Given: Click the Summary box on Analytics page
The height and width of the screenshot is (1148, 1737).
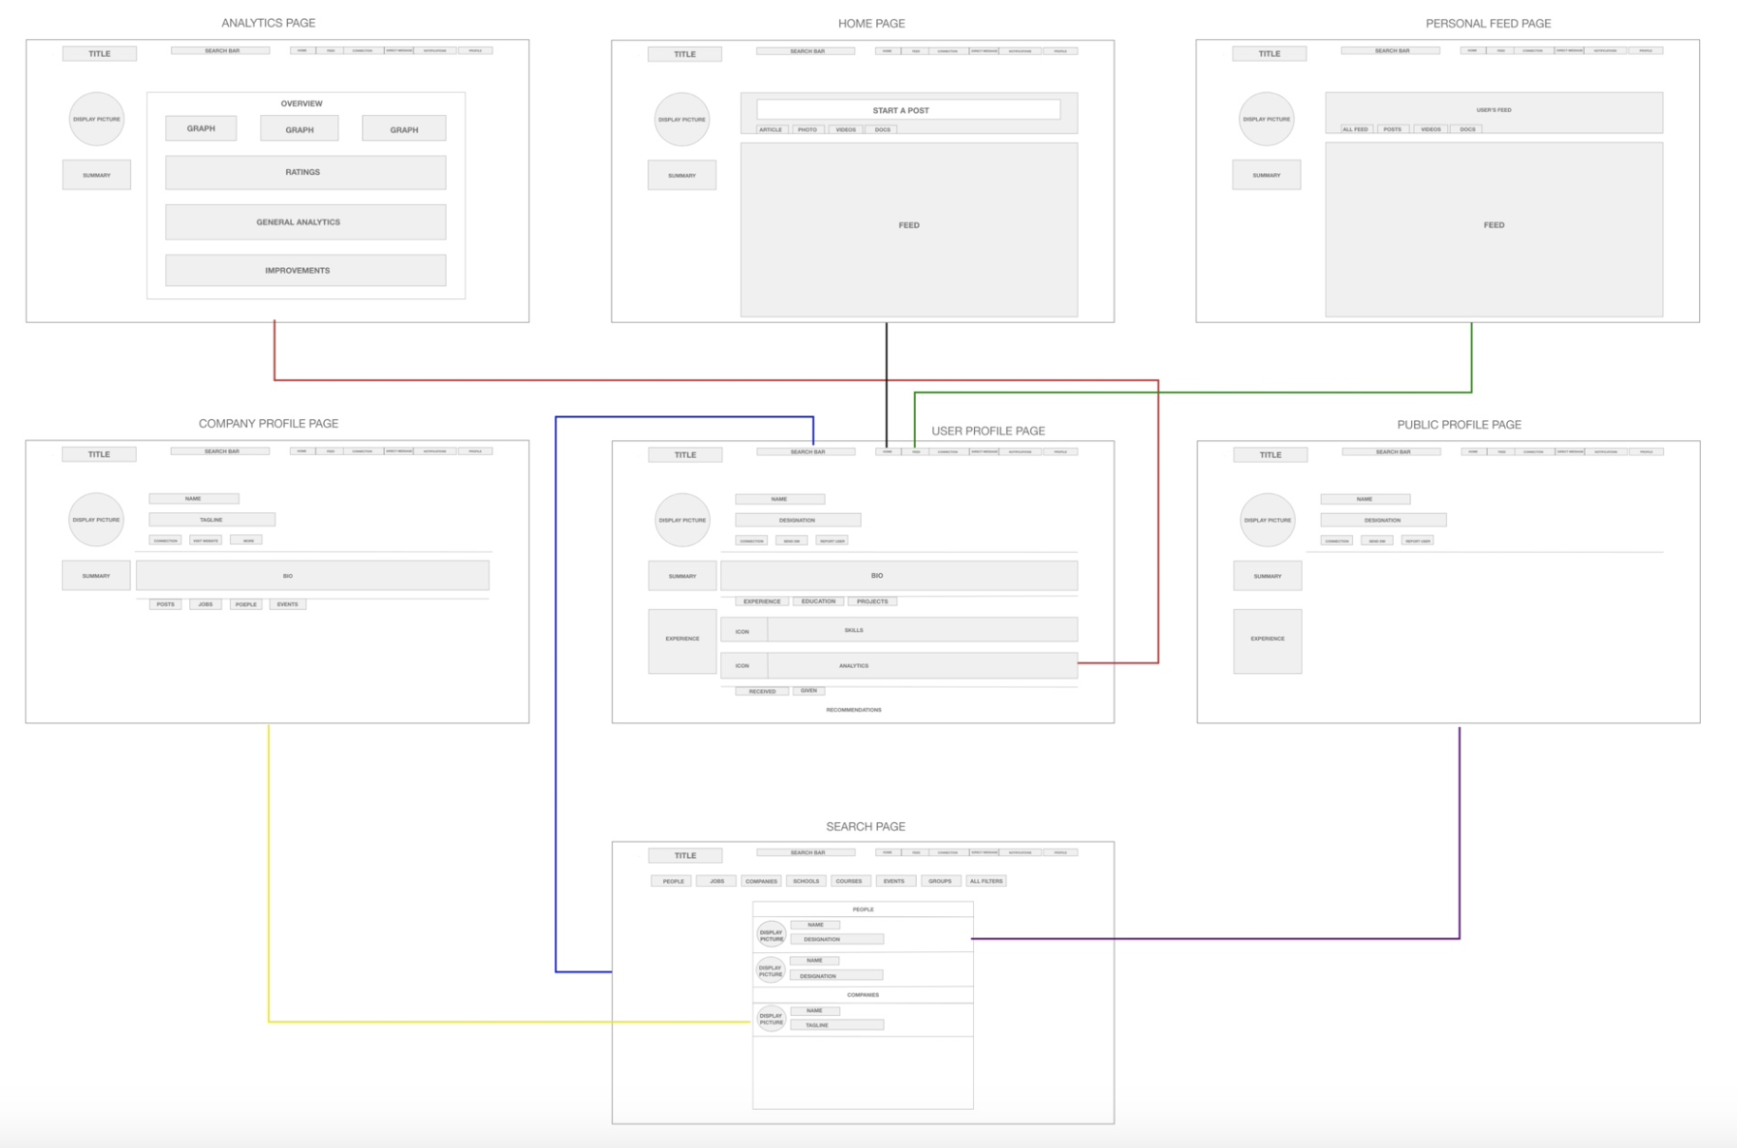Looking at the screenshot, I should tap(96, 175).
